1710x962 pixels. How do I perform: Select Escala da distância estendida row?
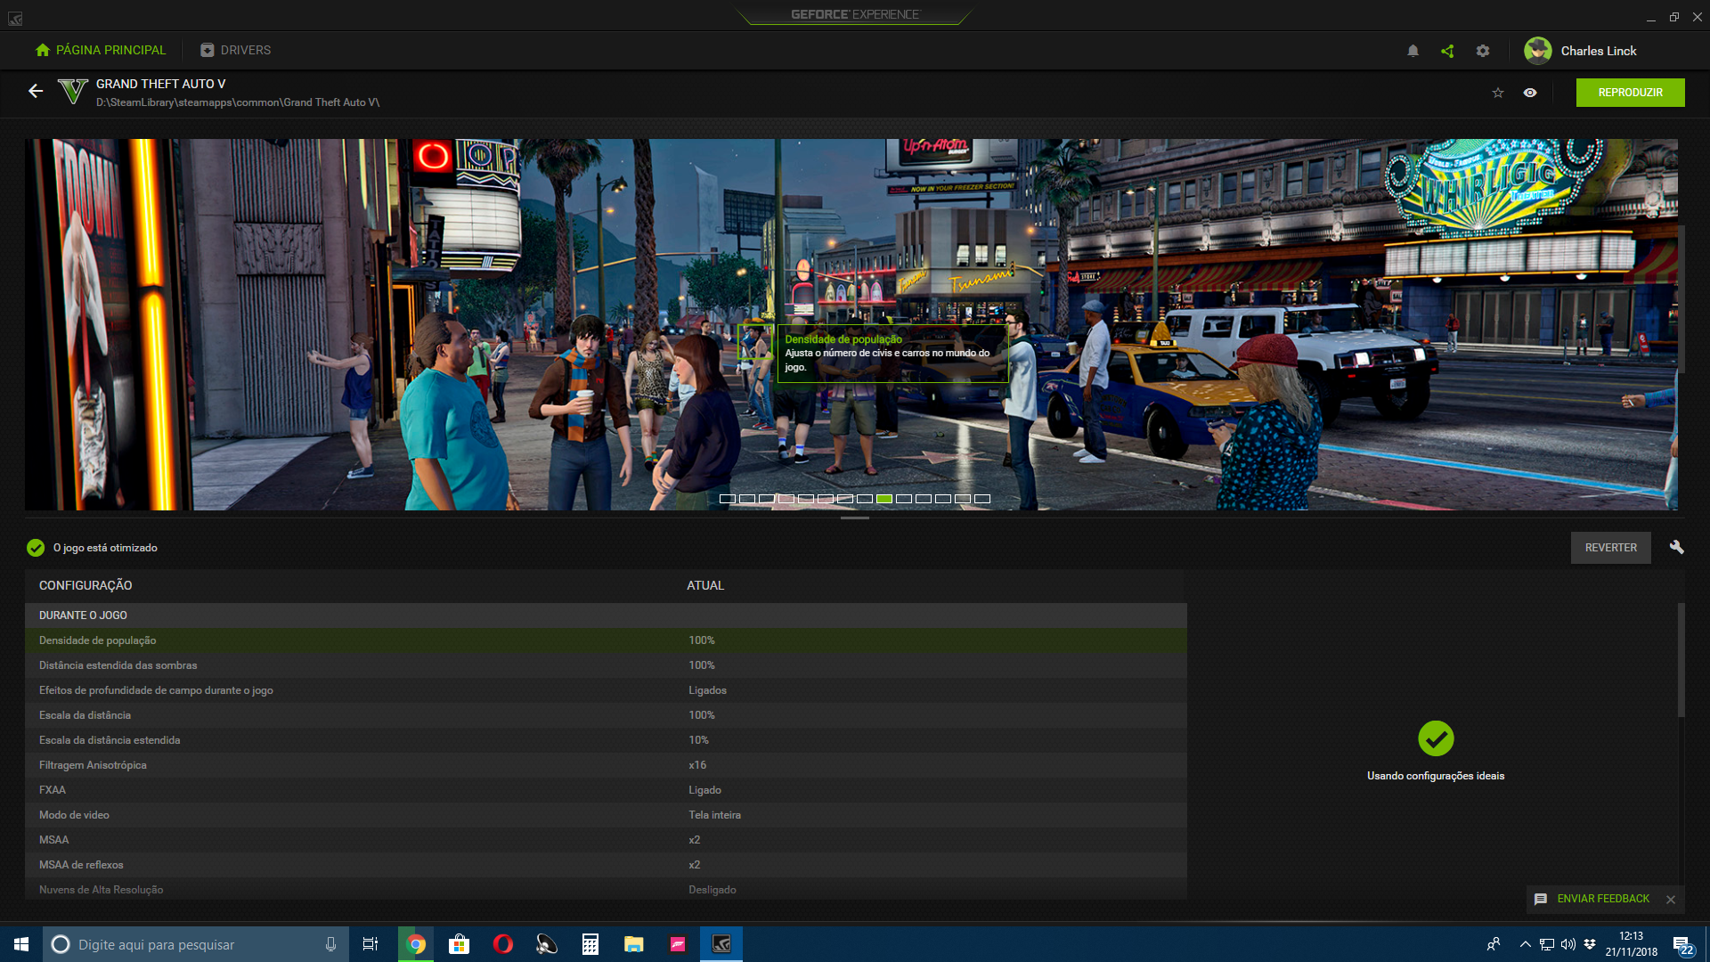[606, 740]
